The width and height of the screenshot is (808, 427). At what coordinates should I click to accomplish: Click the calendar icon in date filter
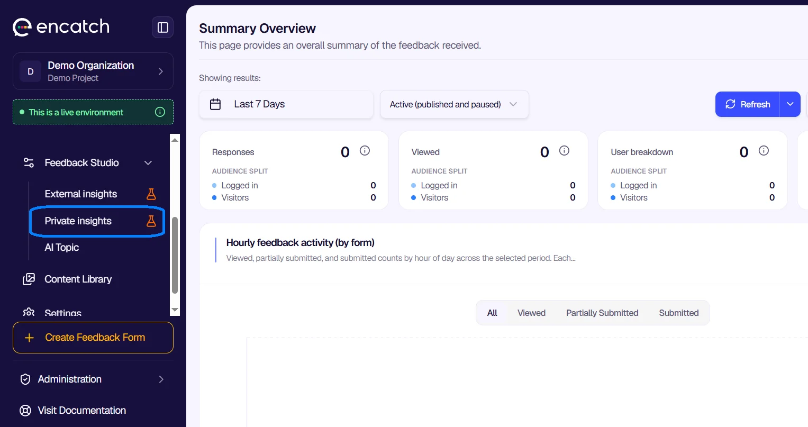(x=215, y=104)
